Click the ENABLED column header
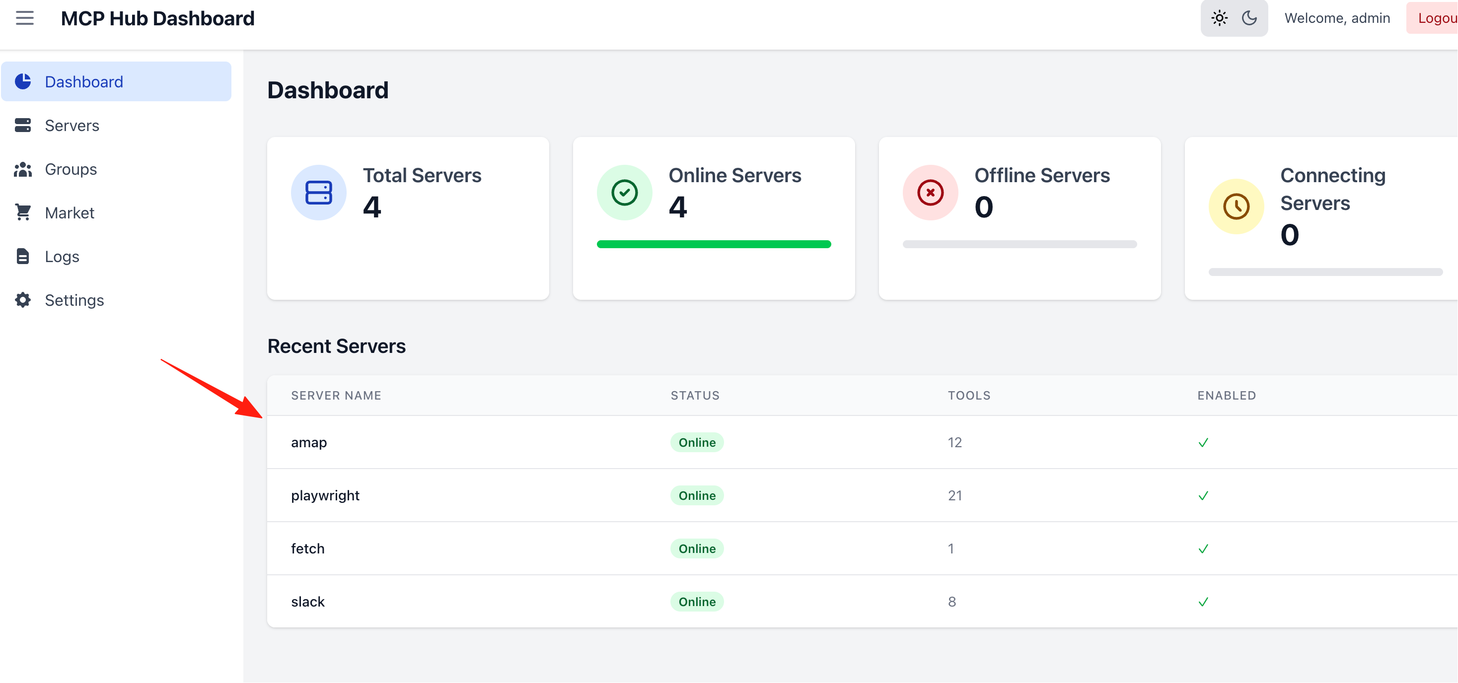 pyautogui.click(x=1227, y=396)
